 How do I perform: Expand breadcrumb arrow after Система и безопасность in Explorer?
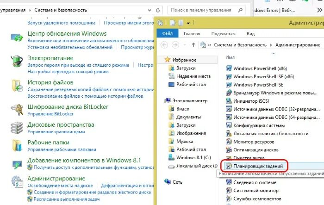(x=271, y=45)
